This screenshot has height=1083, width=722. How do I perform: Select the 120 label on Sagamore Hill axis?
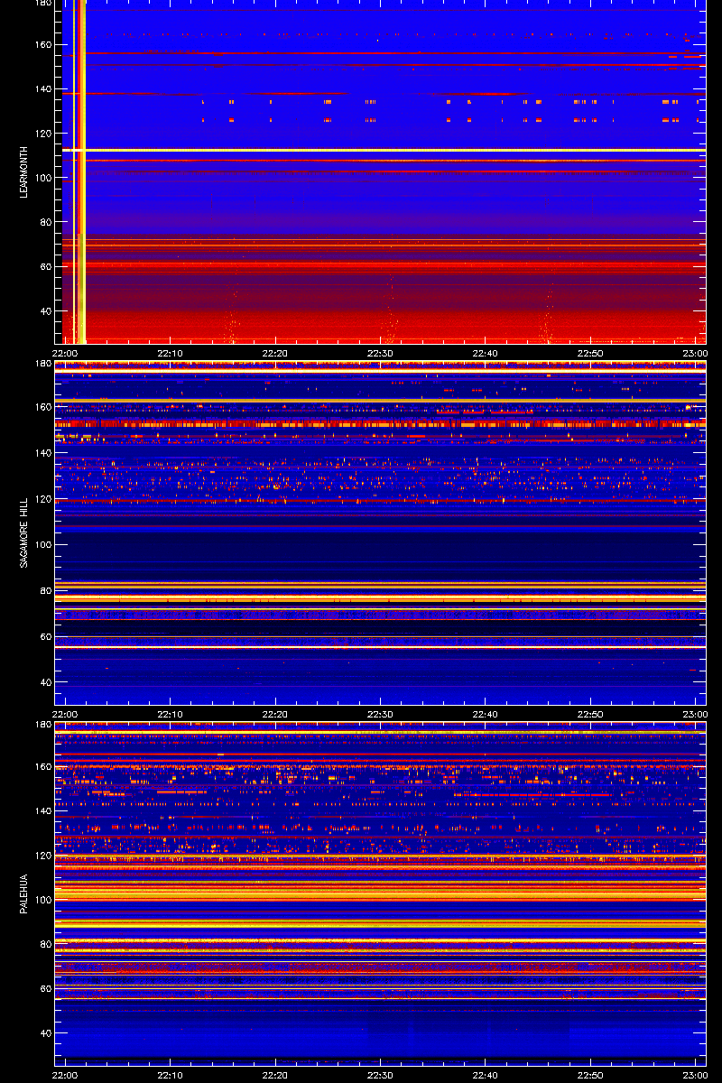tap(44, 499)
